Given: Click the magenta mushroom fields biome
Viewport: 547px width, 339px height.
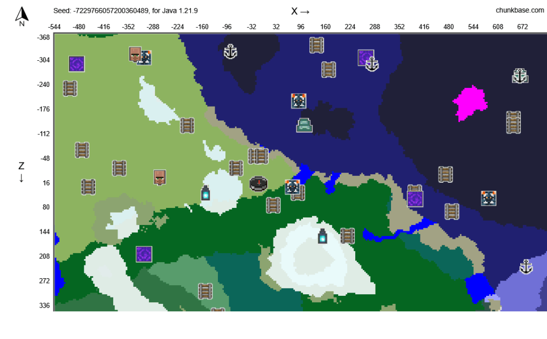Looking at the screenshot, I should pos(470,102).
